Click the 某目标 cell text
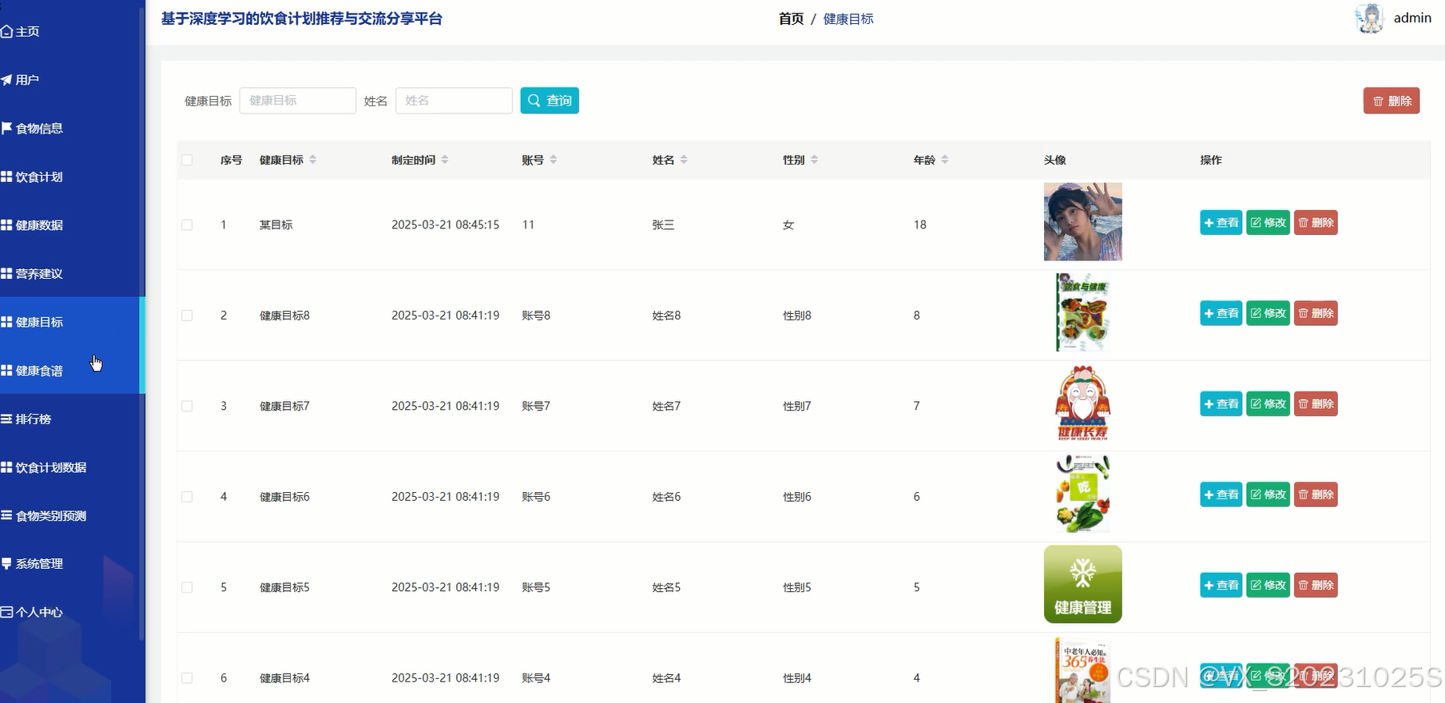Screen dimensions: 1445x703 point(276,225)
